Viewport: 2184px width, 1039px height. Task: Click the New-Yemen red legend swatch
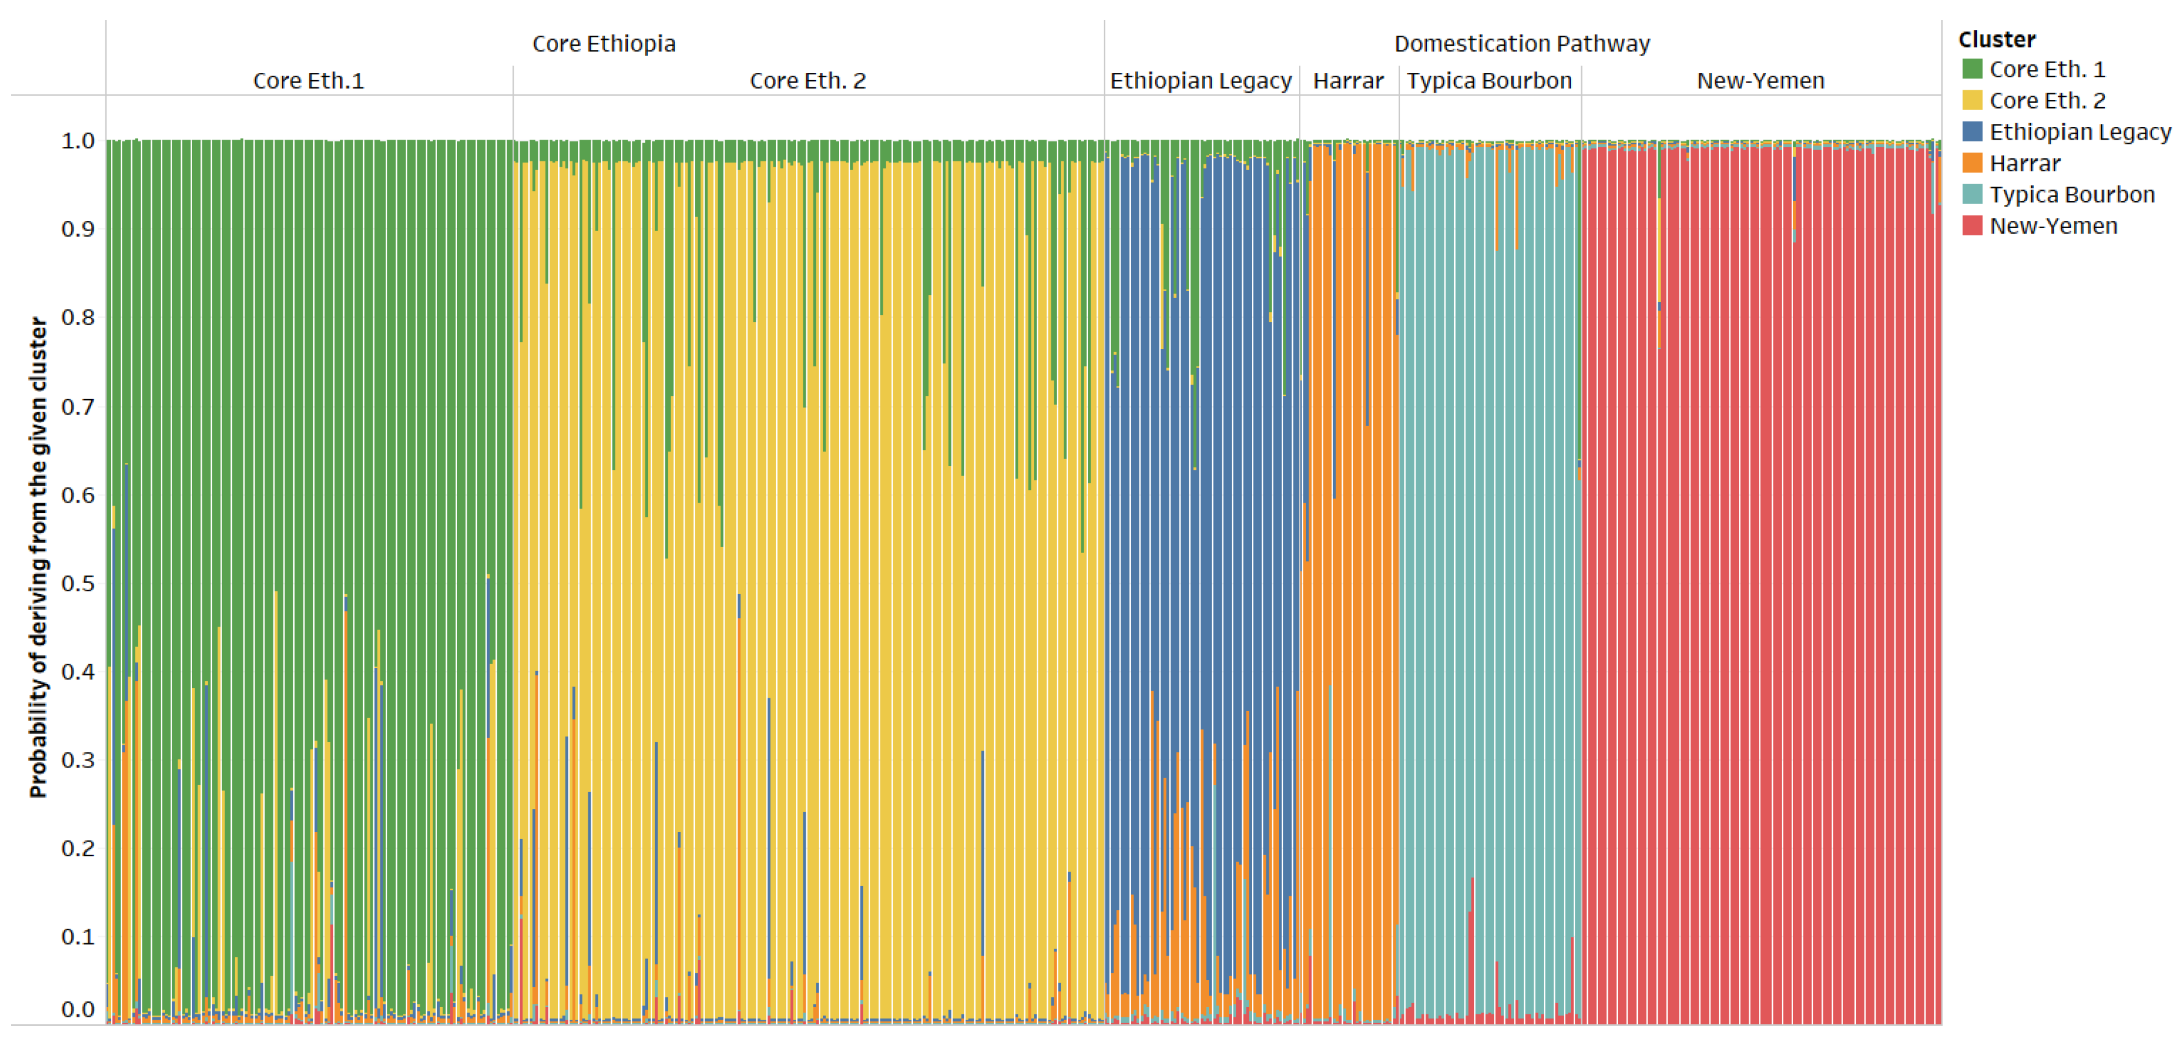(1972, 226)
